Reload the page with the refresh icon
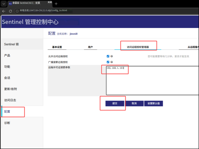 tap(10, 11)
